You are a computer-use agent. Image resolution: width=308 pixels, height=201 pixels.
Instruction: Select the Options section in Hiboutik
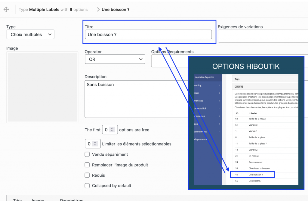pyautogui.click(x=239, y=87)
